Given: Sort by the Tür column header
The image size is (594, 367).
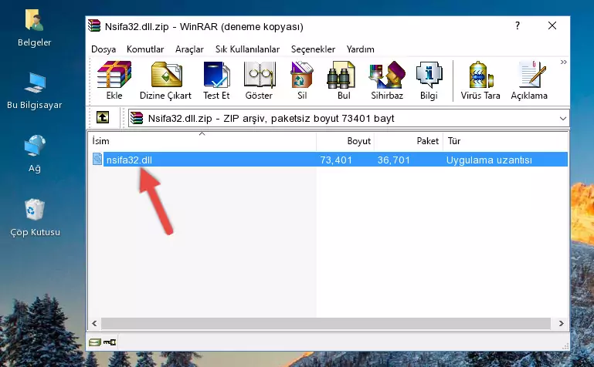Looking at the screenshot, I should [x=505, y=141].
